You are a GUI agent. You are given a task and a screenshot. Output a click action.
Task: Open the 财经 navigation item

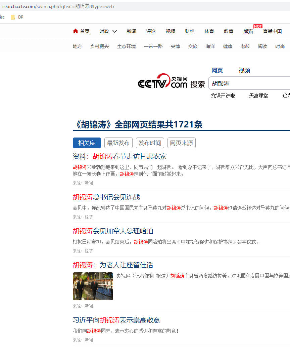190,31
